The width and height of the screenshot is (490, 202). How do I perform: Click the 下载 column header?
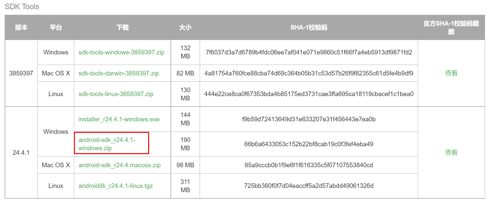122,28
